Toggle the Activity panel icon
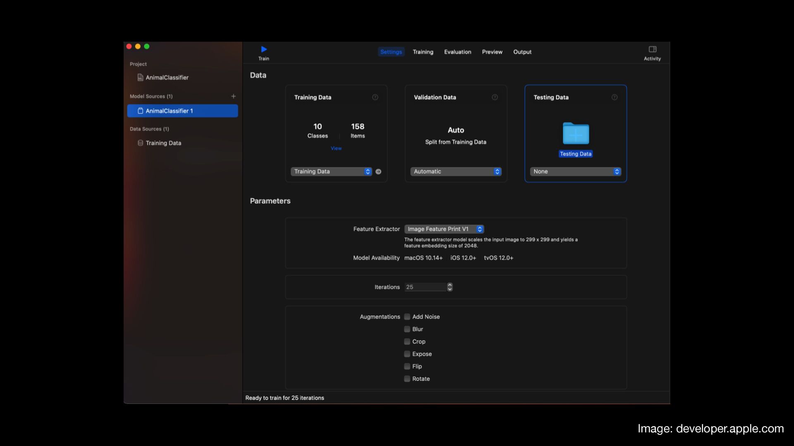Viewport: 794px width, 446px height. [x=652, y=49]
